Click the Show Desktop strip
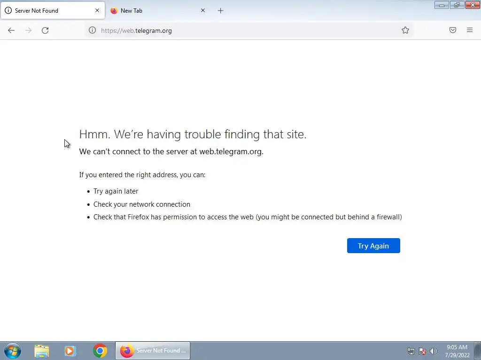This screenshot has height=360, width=481. pos(478,351)
